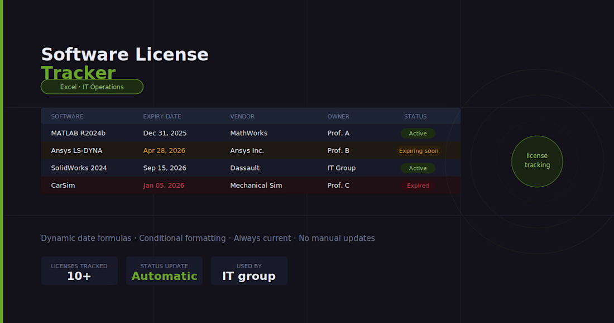Click the Status Update Automatic card

(164, 271)
